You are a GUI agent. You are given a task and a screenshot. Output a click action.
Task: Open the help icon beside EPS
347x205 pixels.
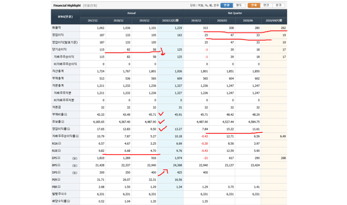click(x=59, y=158)
